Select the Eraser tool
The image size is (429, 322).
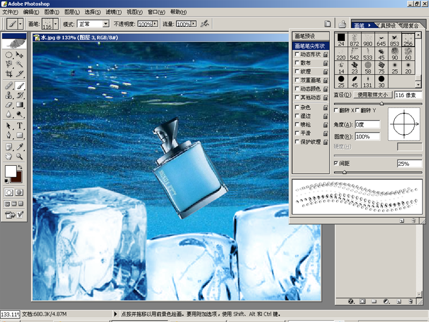9,105
